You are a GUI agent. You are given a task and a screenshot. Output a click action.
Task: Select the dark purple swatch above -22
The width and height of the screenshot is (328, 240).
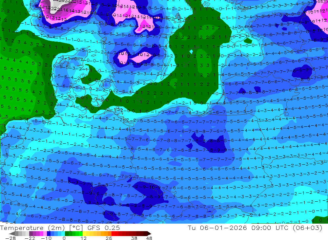[31, 233]
